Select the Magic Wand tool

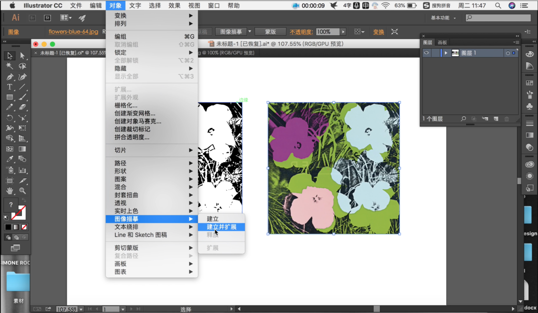click(9, 66)
